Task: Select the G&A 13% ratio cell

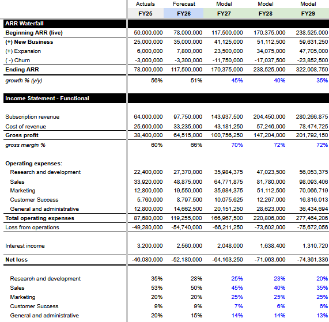Action: click(322, 316)
